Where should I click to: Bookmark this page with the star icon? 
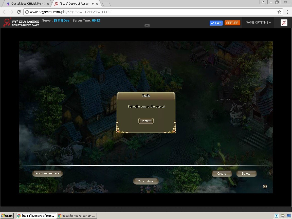point(279,12)
